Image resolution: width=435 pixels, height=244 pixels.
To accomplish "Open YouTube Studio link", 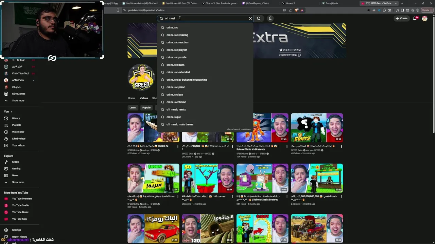I will [20, 205].
